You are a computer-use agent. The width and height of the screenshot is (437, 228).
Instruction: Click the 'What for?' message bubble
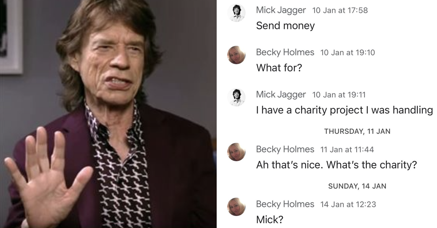click(x=279, y=68)
